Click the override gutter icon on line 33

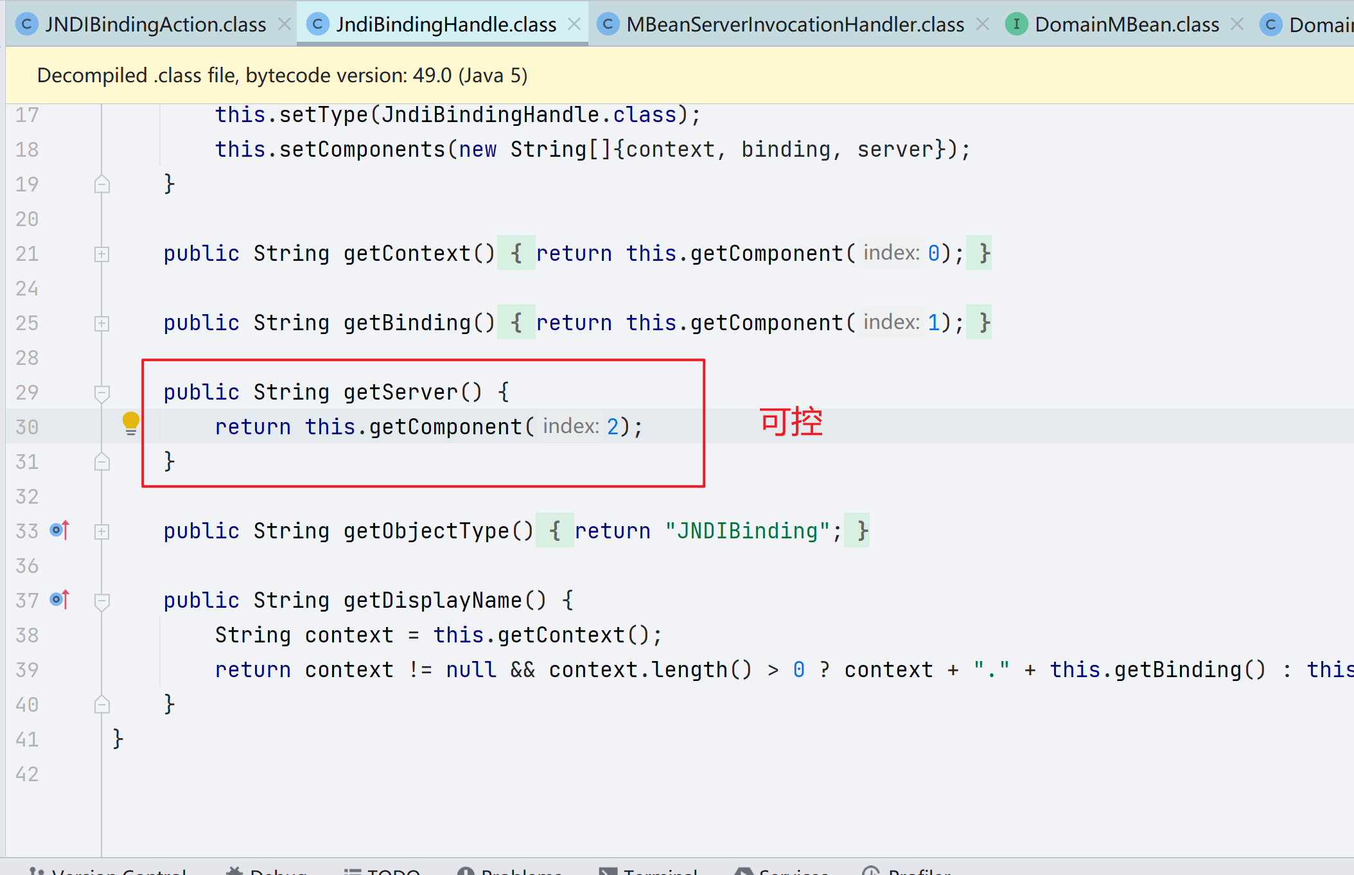tap(60, 531)
